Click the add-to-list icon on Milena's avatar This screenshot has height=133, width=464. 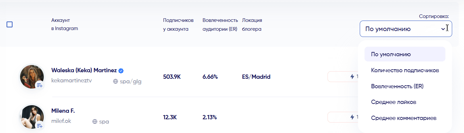click(x=40, y=126)
